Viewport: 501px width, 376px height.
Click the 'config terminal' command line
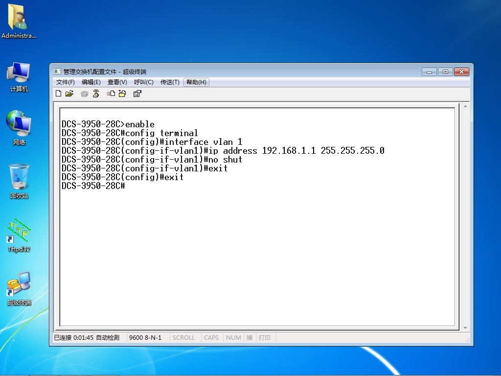(x=130, y=133)
